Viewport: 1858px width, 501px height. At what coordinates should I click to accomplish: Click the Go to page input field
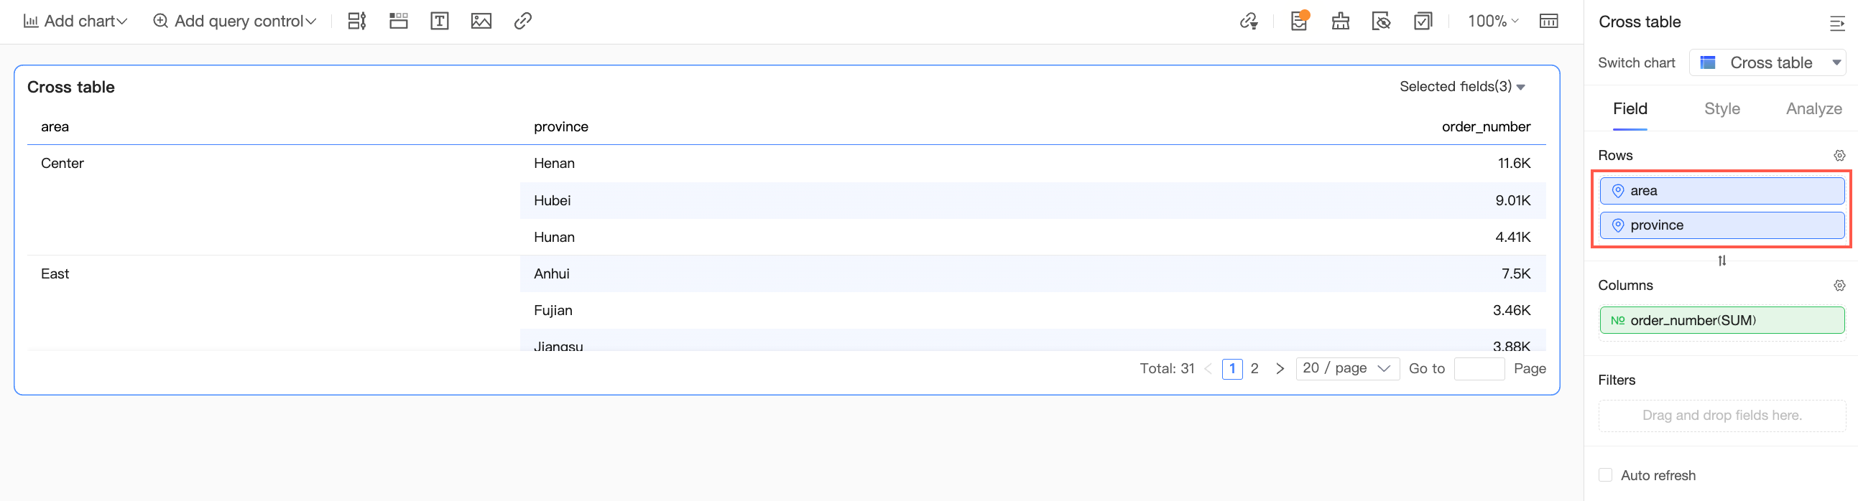1479,368
